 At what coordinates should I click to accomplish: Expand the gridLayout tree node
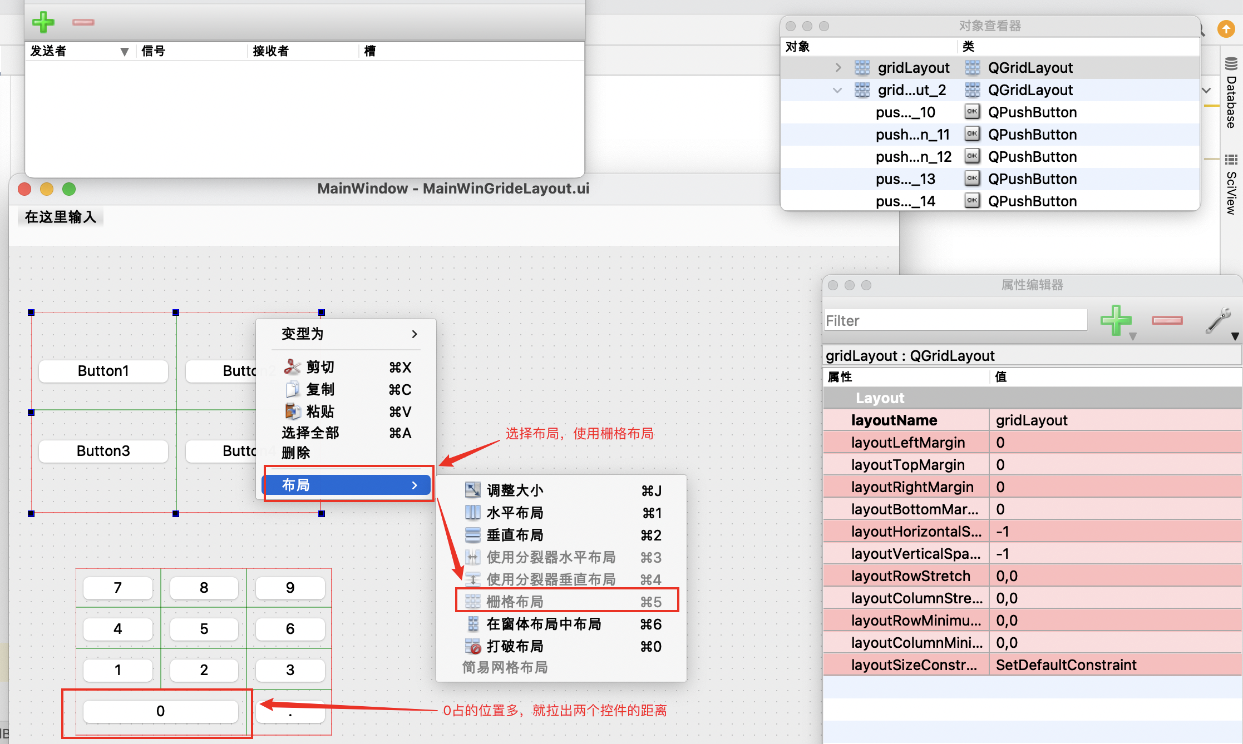click(x=838, y=68)
